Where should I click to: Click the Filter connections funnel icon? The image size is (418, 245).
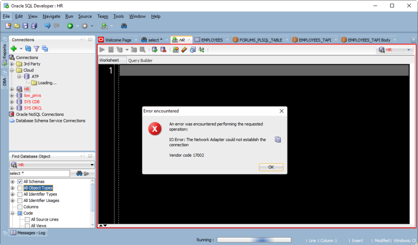coord(37,49)
